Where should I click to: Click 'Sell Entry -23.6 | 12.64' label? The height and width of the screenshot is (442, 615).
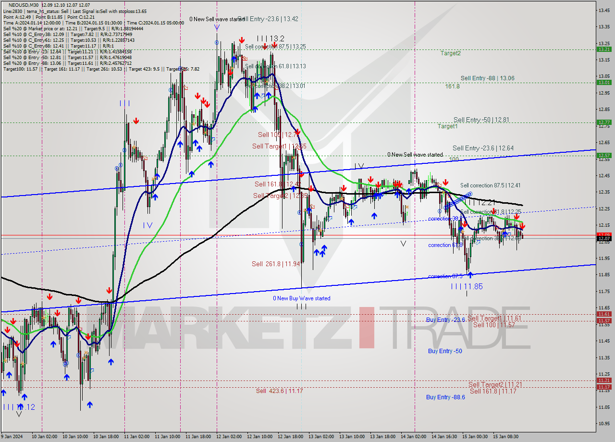[x=483, y=148]
